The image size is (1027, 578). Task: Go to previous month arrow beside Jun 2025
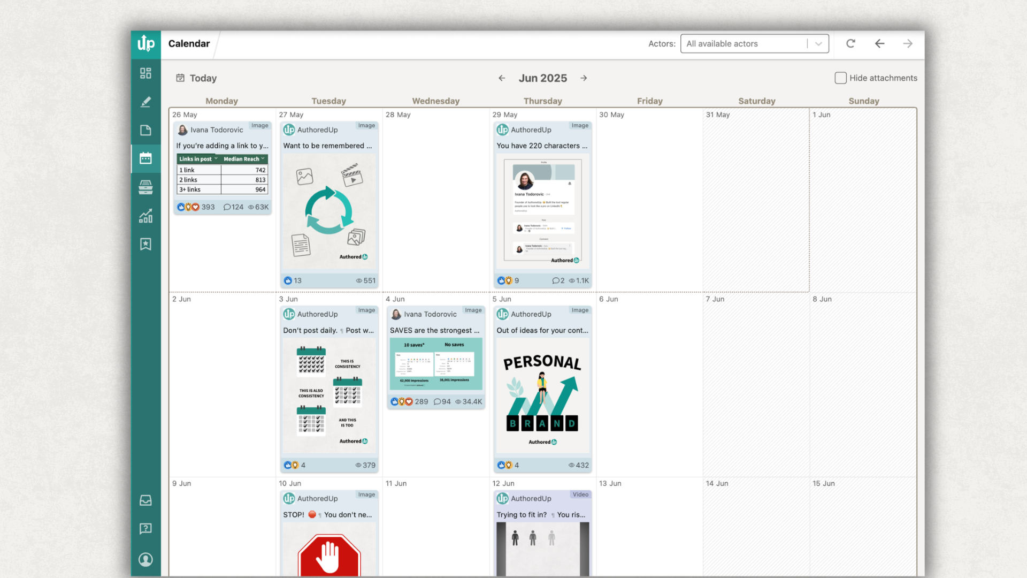coord(502,78)
